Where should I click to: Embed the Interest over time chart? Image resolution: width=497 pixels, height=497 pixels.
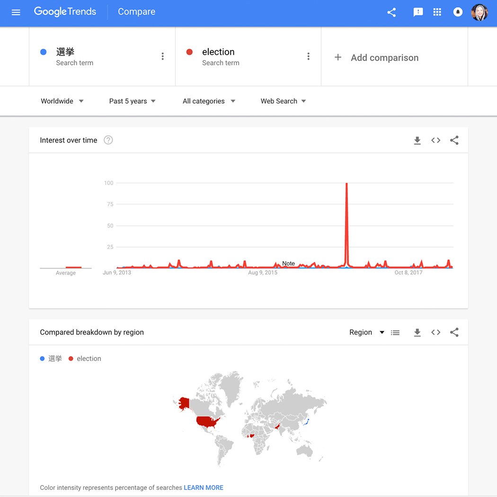436,140
